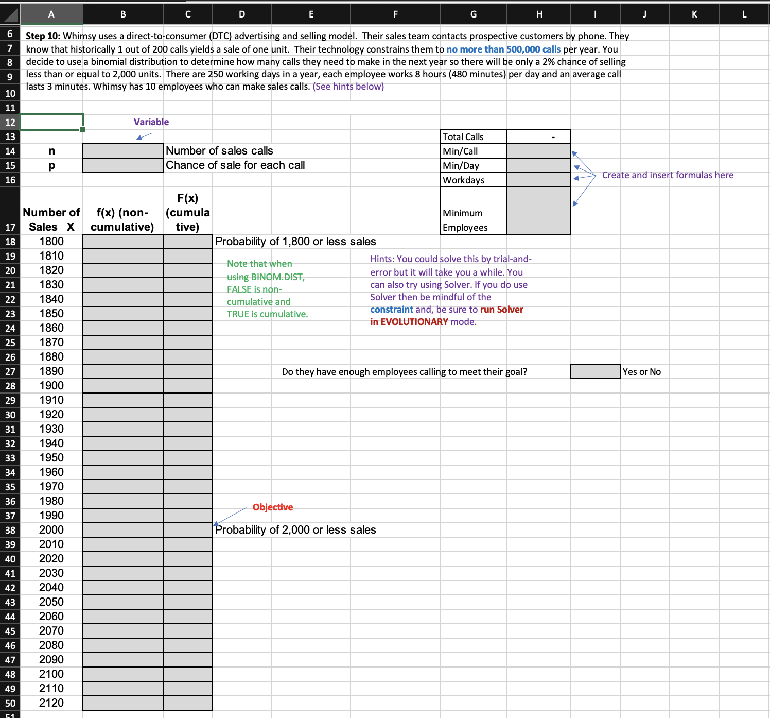
Task: Click the Yes or No answer cell
Action: pos(595,371)
